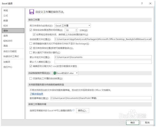156x127 pixels.
Task: Select the 公式 category in sidebar
Action: click(x=6, y=15)
